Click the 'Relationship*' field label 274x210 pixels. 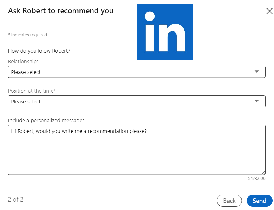click(23, 61)
